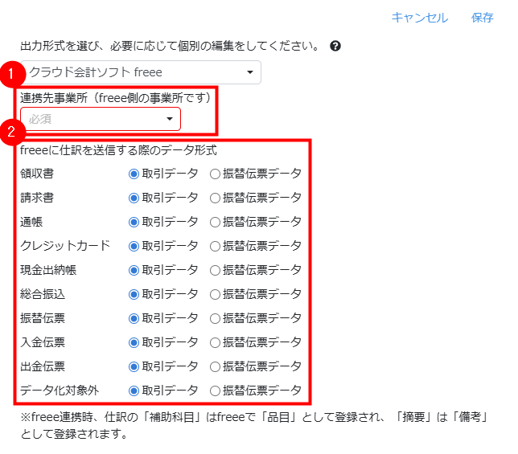Click the help question mark icon
Viewport: 518px width, 454px height.
click(335, 46)
